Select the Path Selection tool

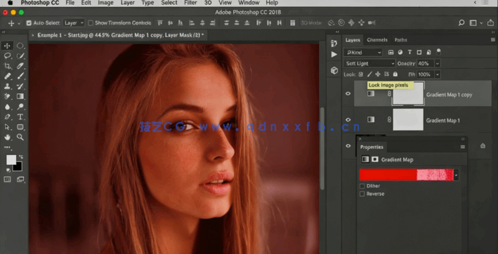[x=7, y=127]
